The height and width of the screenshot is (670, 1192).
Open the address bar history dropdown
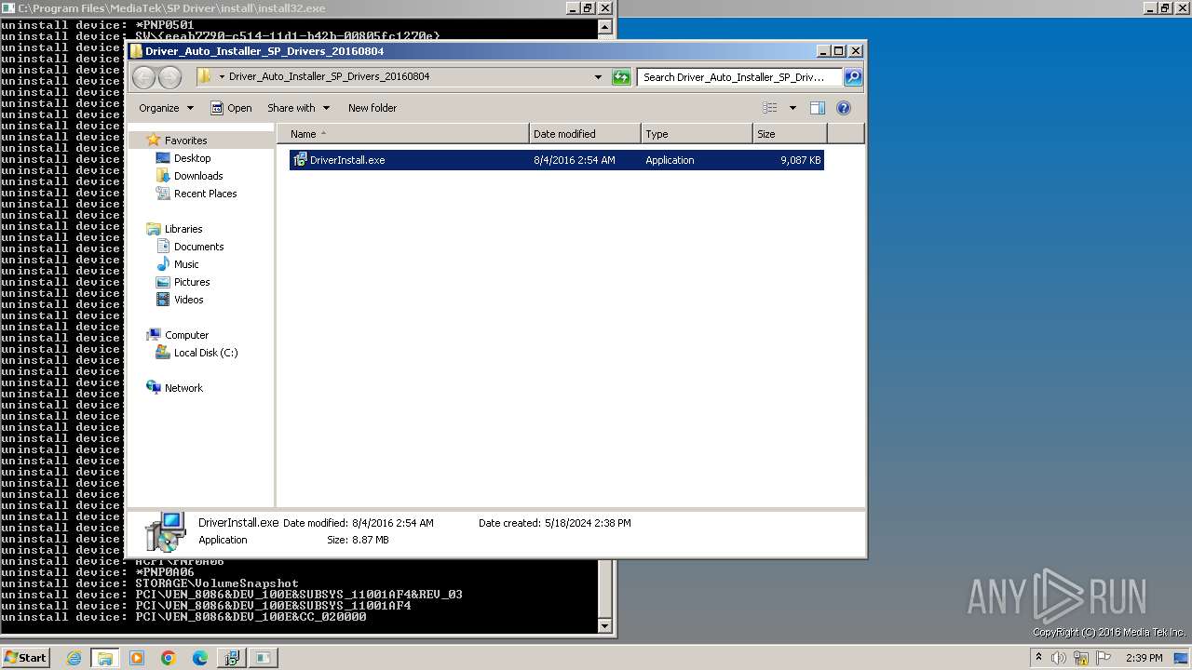(598, 77)
